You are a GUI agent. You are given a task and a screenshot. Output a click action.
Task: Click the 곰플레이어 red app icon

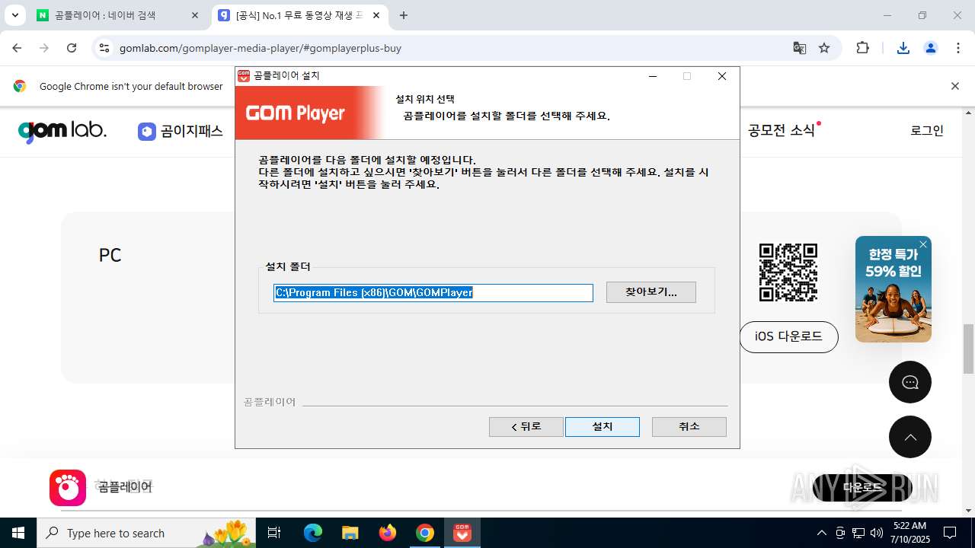pyautogui.click(x=68, y=488)
